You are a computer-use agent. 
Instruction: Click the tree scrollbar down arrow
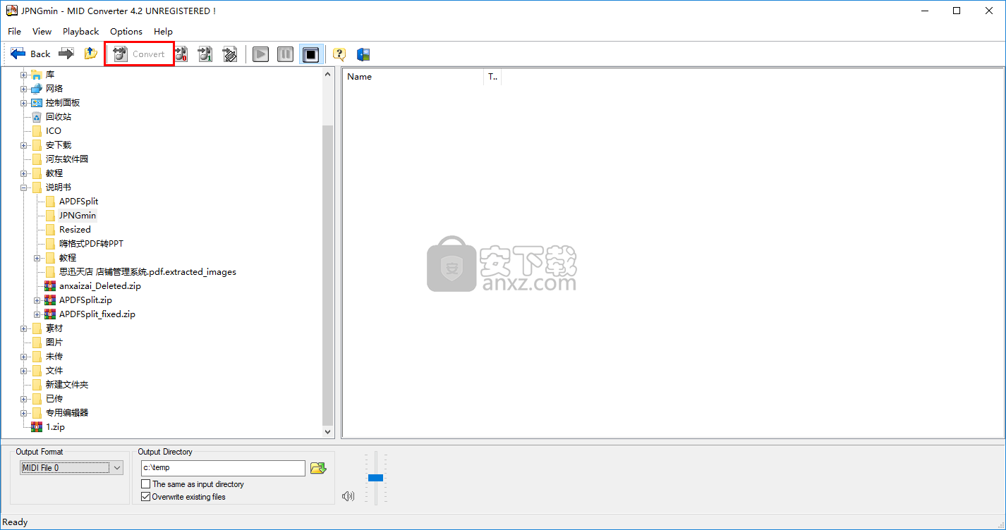(x=328, y=431)
